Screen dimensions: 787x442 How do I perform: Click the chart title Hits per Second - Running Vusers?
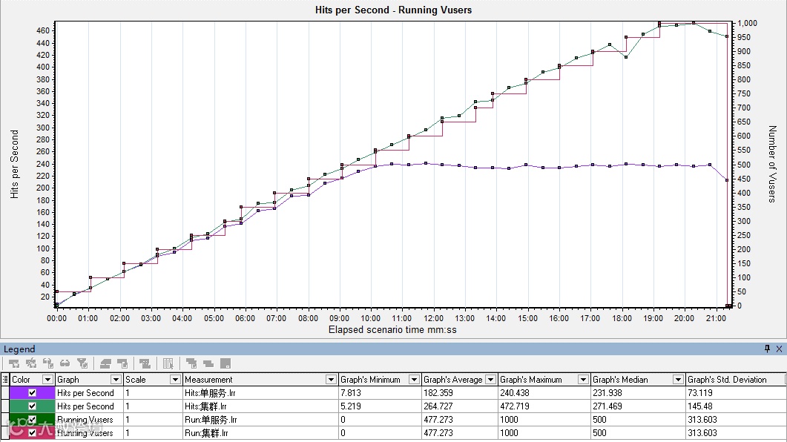pos(393,10)
